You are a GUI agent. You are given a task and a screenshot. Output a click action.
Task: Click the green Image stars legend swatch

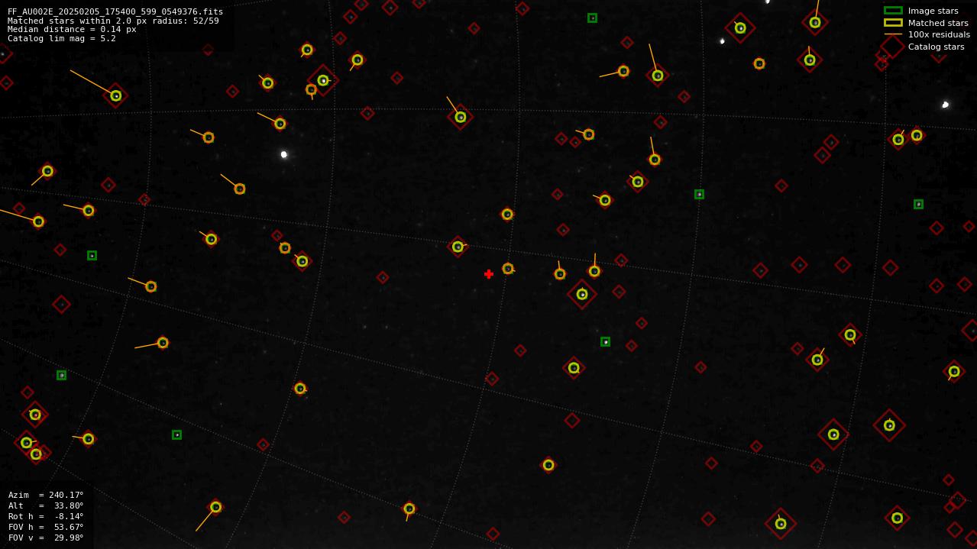(893, 11)
